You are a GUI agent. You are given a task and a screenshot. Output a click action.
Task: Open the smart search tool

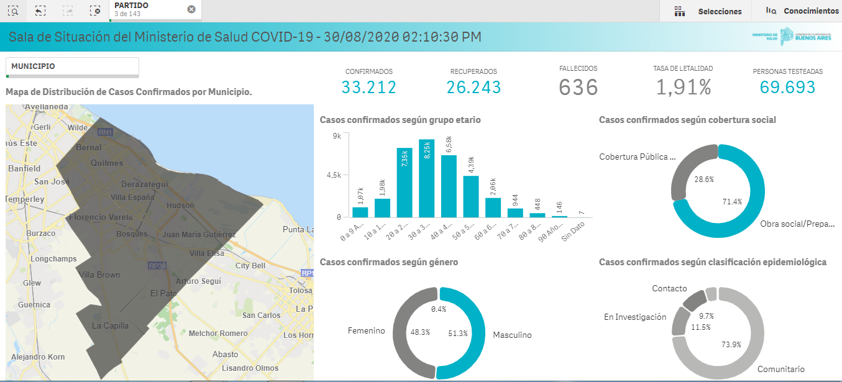(14, 11)
